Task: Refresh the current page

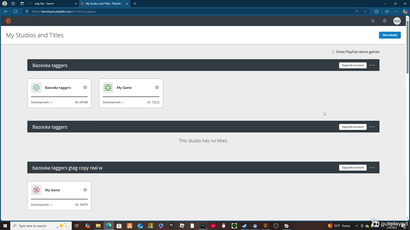Action: 15,11
